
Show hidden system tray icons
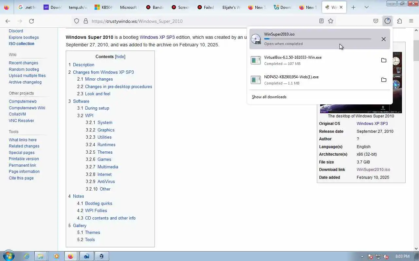[x=362, y=256]
